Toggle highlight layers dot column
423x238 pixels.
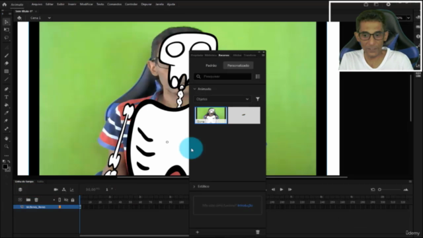click(x=54, y=200)
